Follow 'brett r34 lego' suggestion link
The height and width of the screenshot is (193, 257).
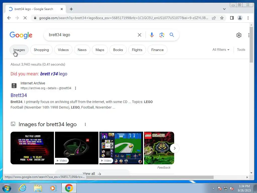point(54,74)
